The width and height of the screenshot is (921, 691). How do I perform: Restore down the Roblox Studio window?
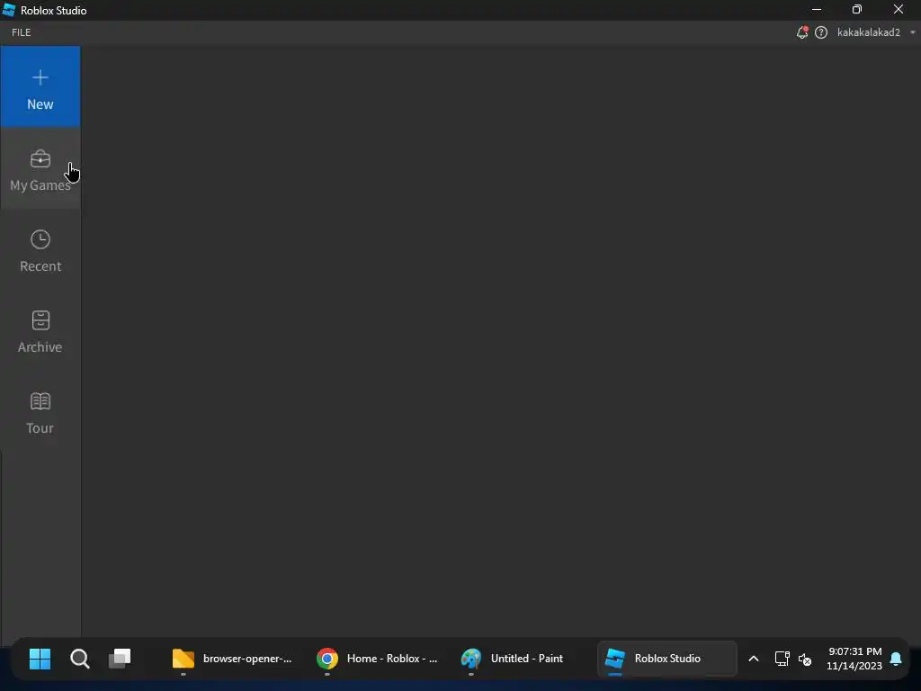857,9
